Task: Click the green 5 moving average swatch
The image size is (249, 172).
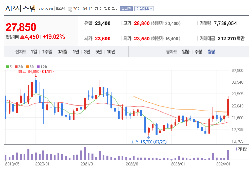Action: [7, 67]
